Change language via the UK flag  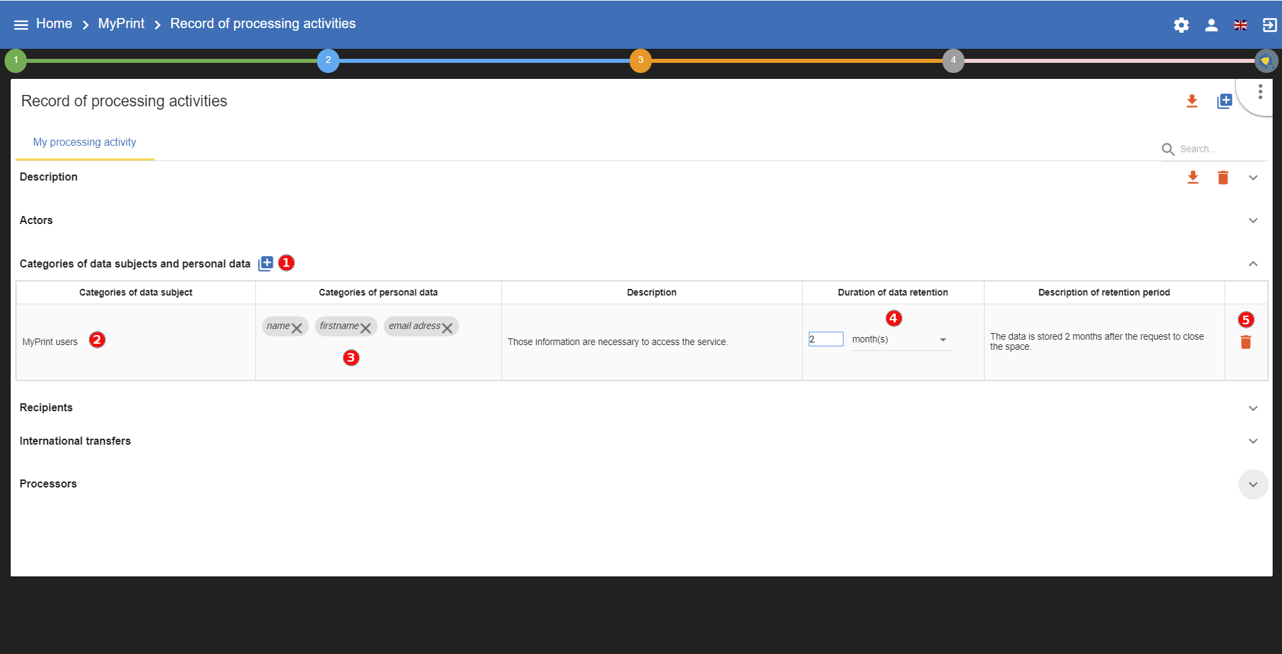(x=1241, y=25)
